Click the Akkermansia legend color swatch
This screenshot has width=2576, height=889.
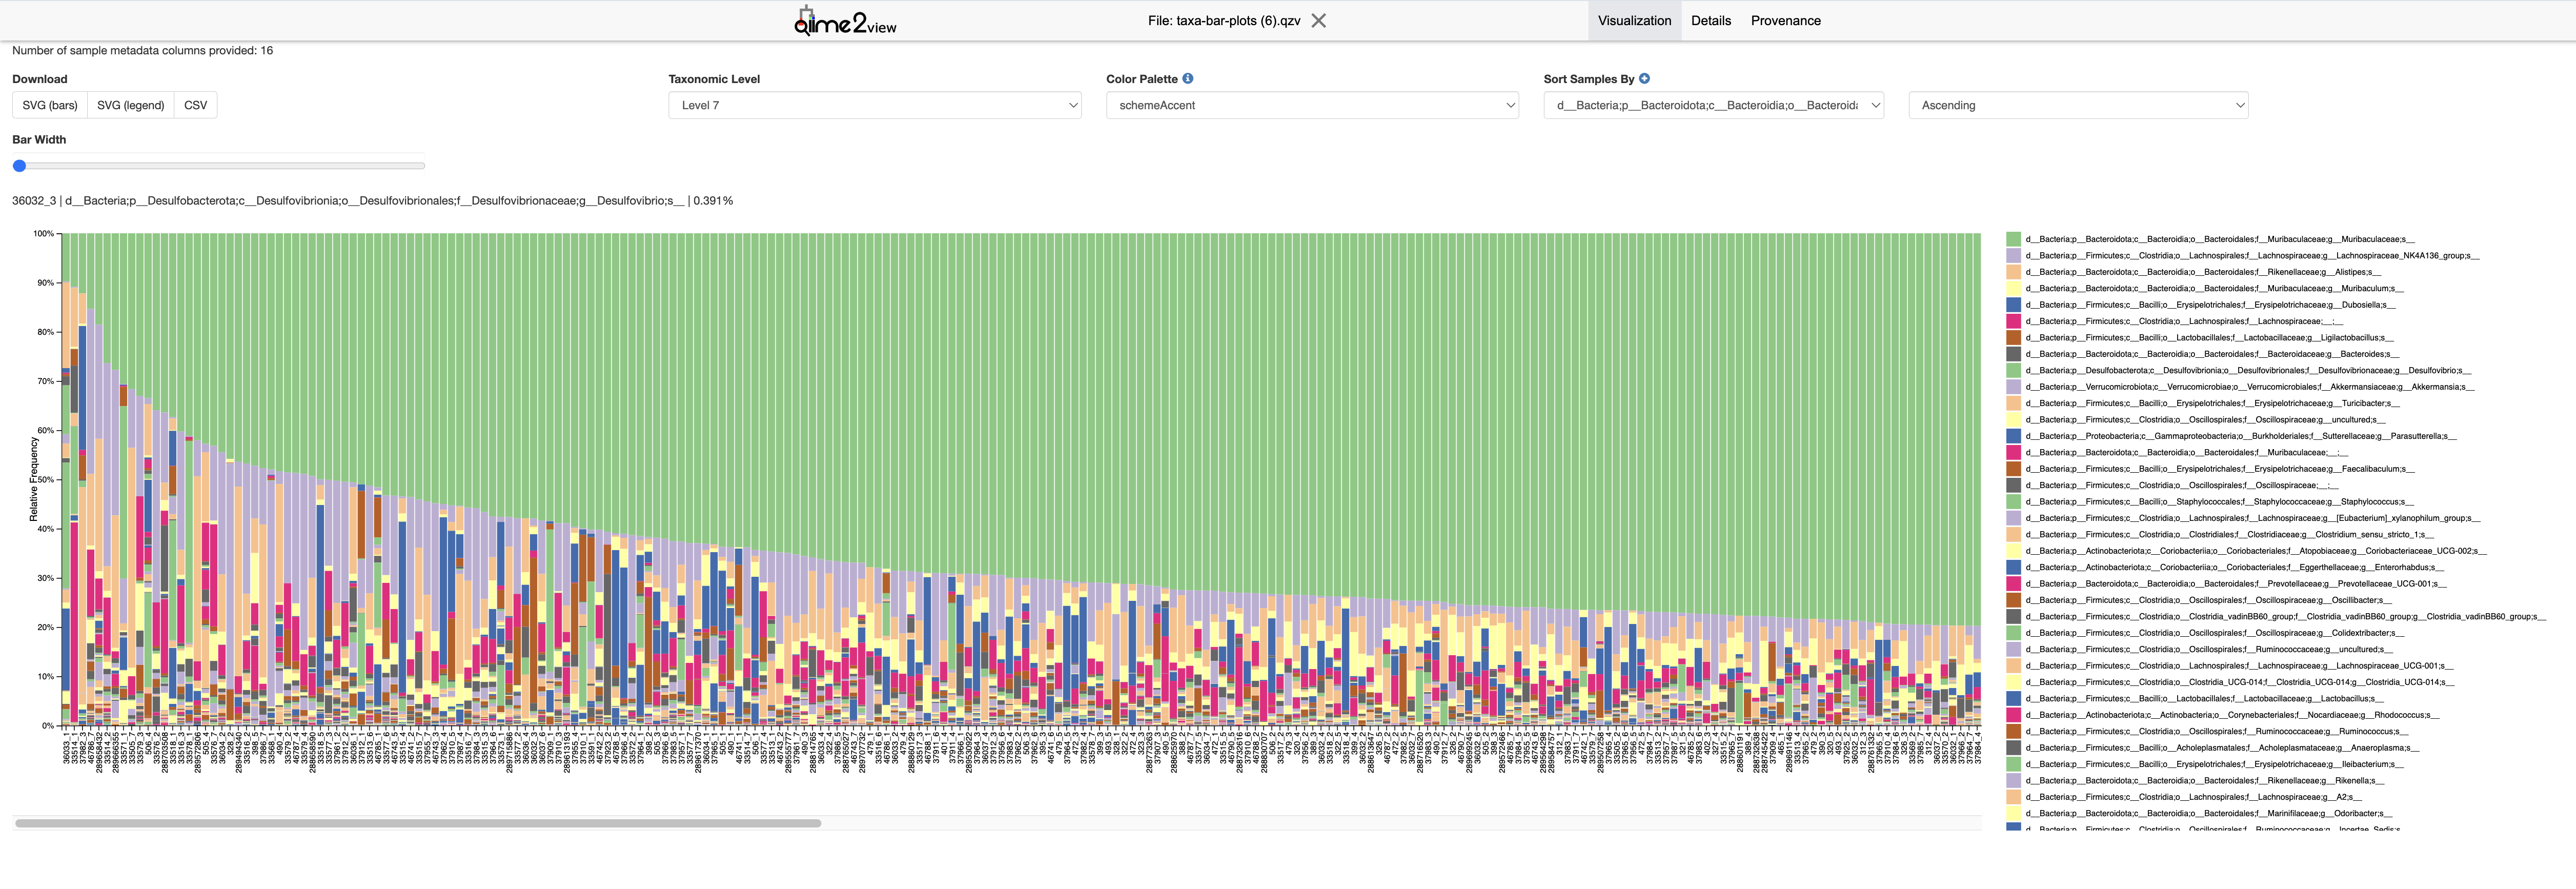click(x=2013, y=387)
